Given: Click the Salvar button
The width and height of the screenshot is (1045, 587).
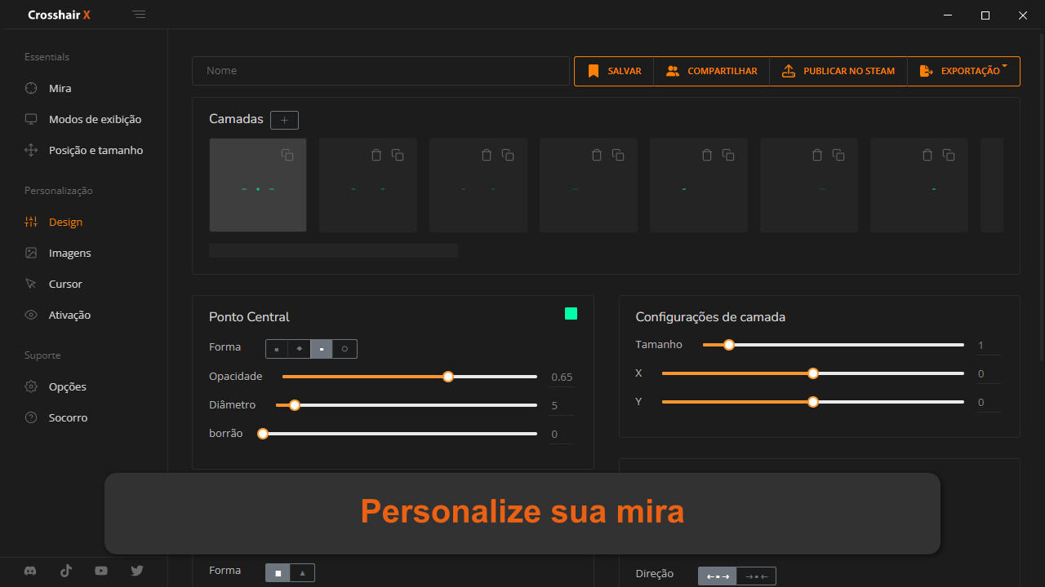Looking at the screenshot, I should pyautogui.click(x=615, y=71).
